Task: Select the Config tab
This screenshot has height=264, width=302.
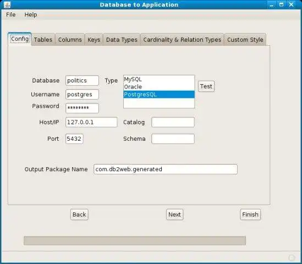Action: pos(20,39)
